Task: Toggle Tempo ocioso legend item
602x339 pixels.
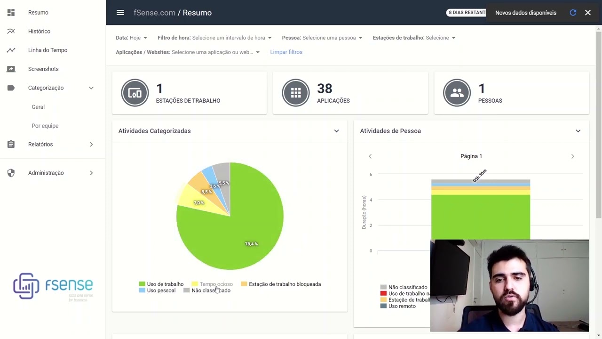Action: tap(212, 284)
